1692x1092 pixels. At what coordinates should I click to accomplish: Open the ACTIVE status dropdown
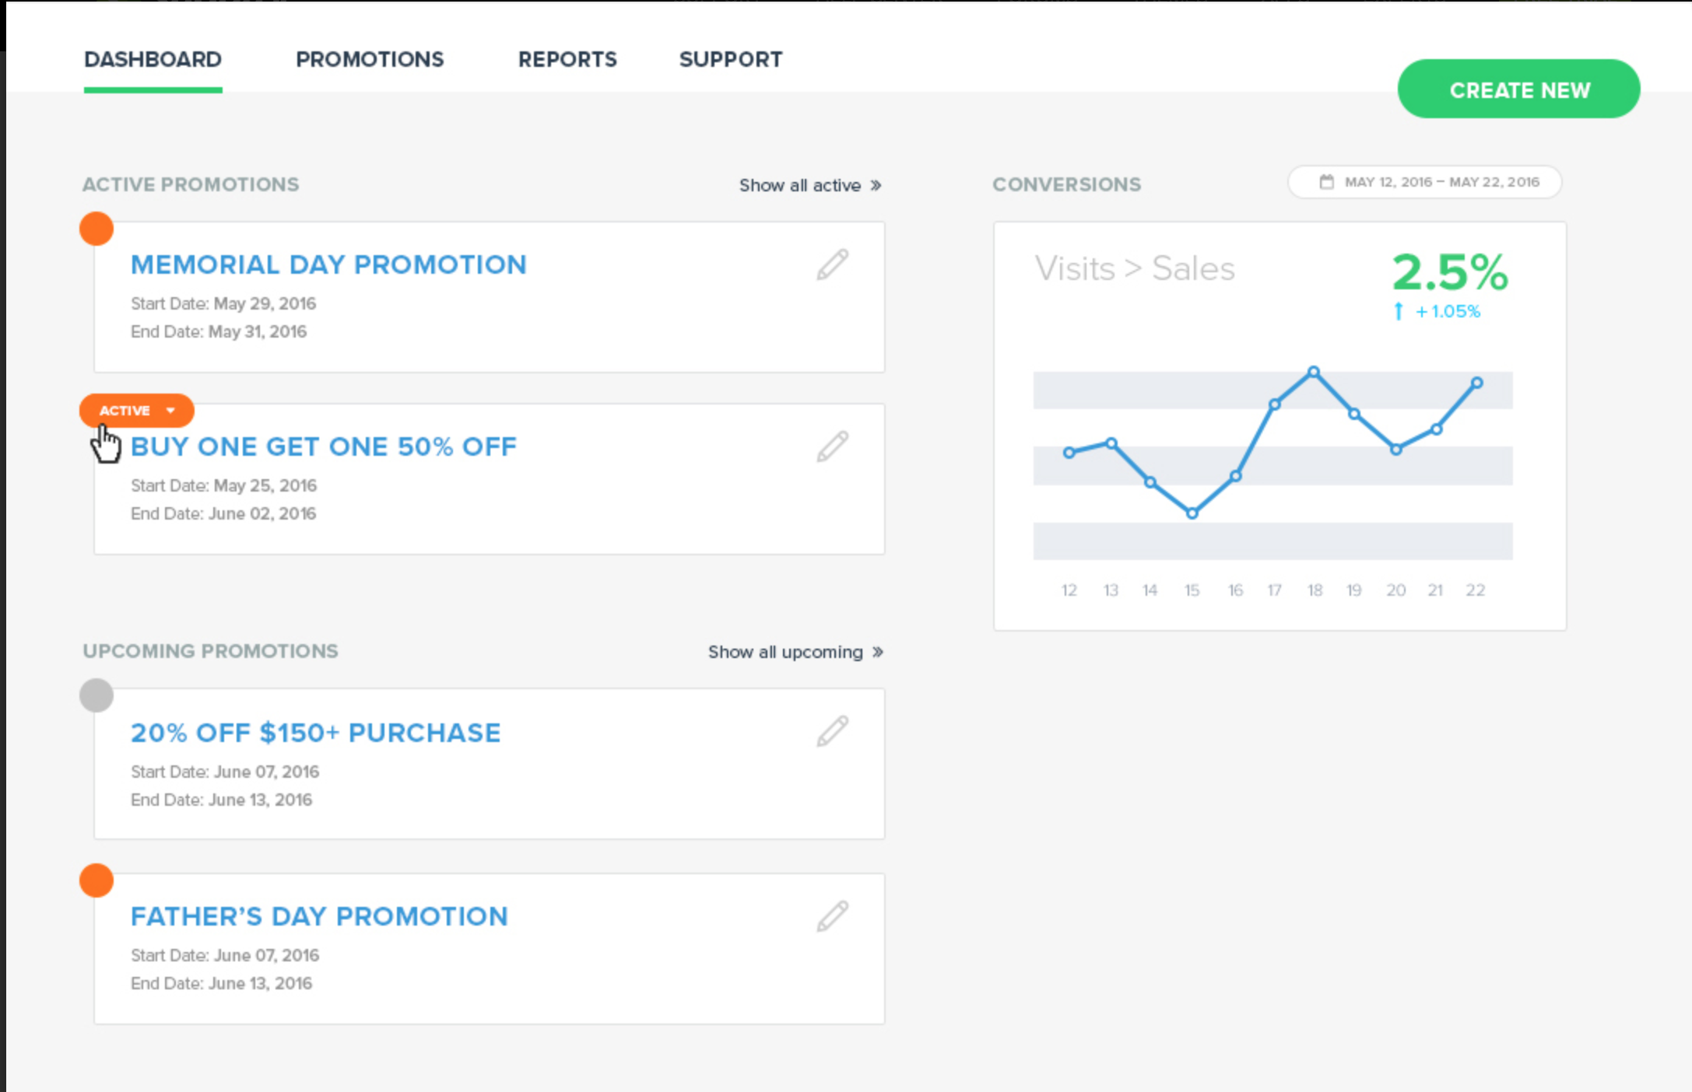coord(136,411)
